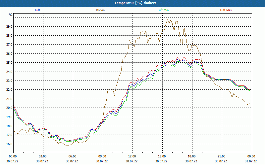This screenshot has width=265, height=165.
Task: Click the red Luft Max legend label
Action: click(226, 10)
